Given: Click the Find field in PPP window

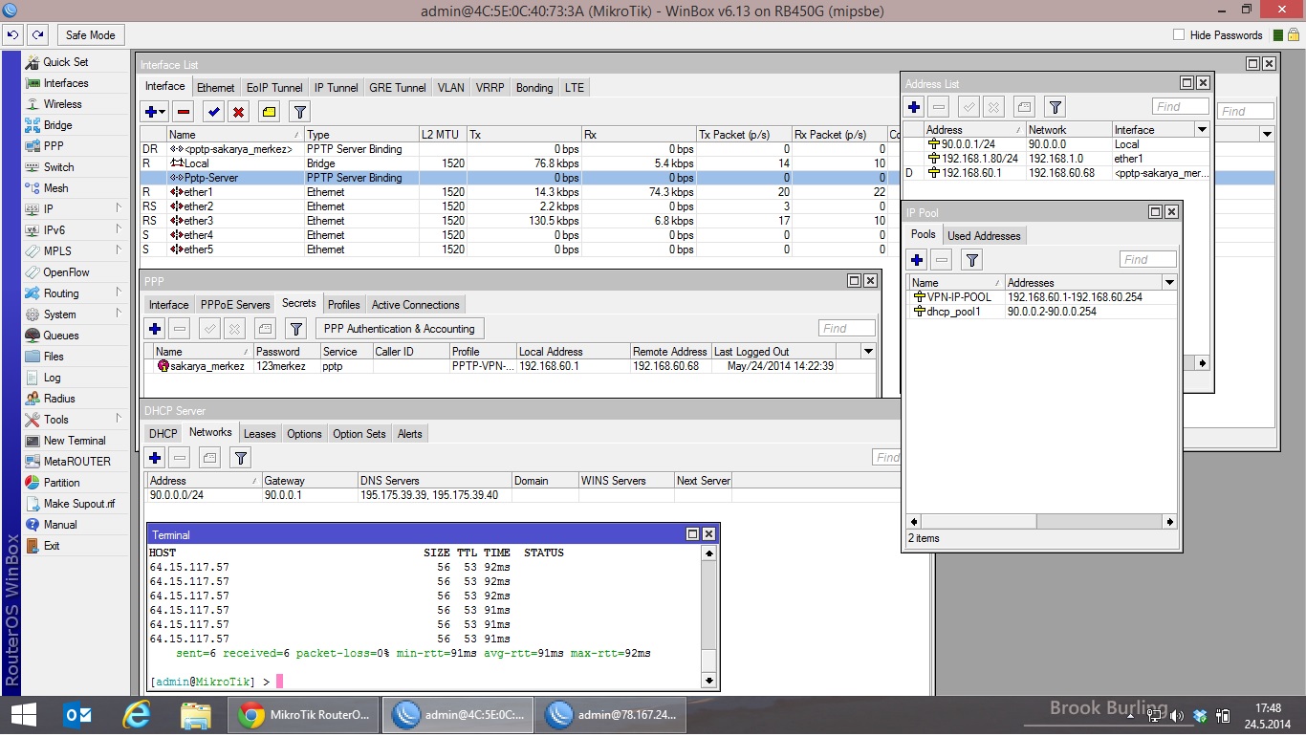Looking at the screenshot, I should coord(846,329).
